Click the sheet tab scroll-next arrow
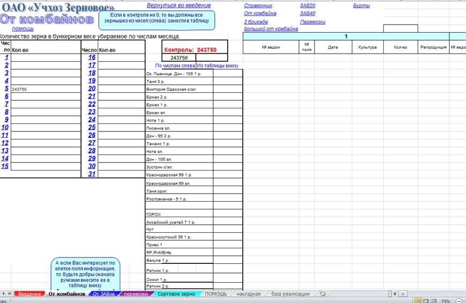Image resolution: width=466 pixels, height=303 pixels. click(x=4, y=293)
